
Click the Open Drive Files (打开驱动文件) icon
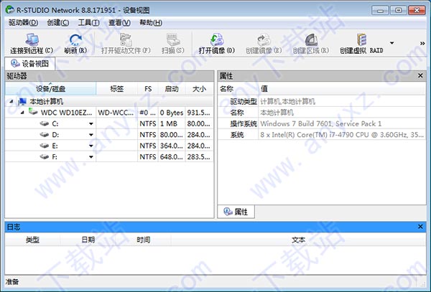(126, 39)
